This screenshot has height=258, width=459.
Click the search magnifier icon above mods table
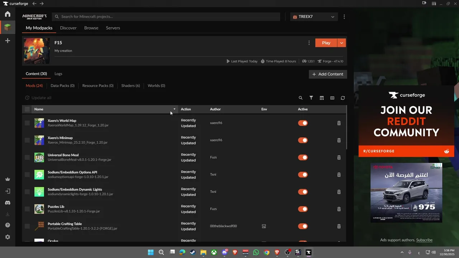[x=301, y=98]
